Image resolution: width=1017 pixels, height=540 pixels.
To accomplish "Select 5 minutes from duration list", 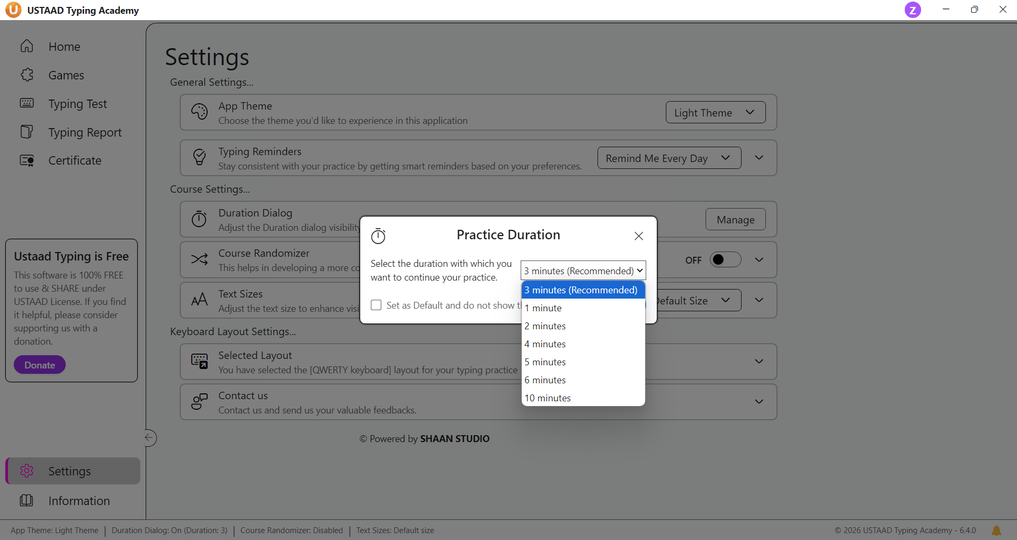I will (x=546, y=362).
